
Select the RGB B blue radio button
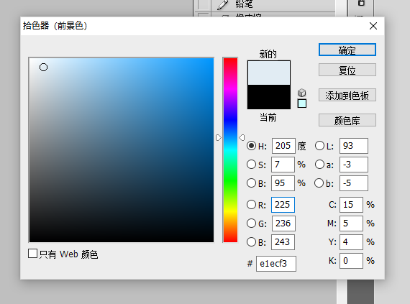(x=251, y=242)
